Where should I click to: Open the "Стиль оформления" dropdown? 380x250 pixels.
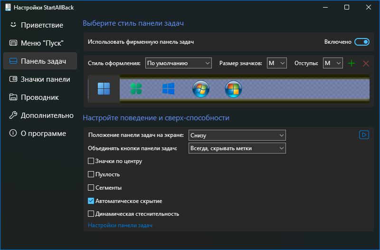pyautogui.click(x=179, y=63)
